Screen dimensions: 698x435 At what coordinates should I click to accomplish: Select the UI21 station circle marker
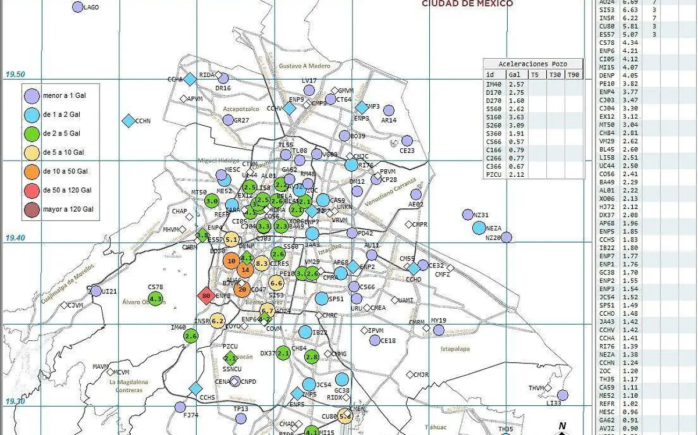(x=96, y=291)
